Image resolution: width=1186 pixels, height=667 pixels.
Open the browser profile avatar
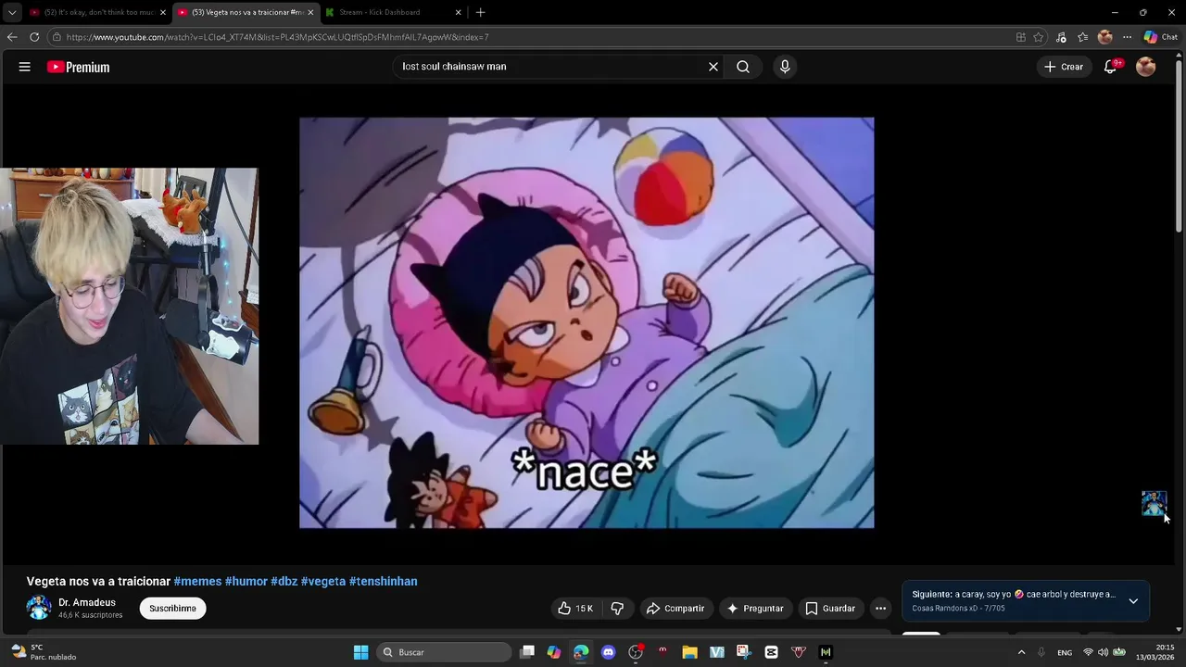coord(1104,37)
